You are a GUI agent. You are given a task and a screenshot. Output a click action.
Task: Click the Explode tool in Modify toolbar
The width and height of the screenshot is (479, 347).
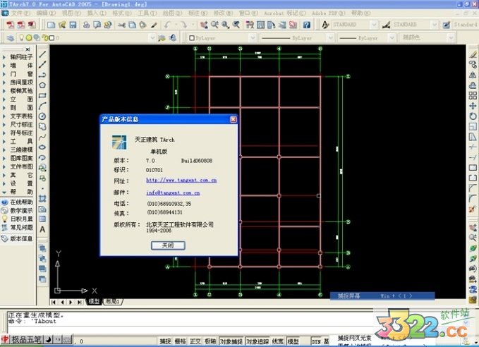tap(473, 209)
